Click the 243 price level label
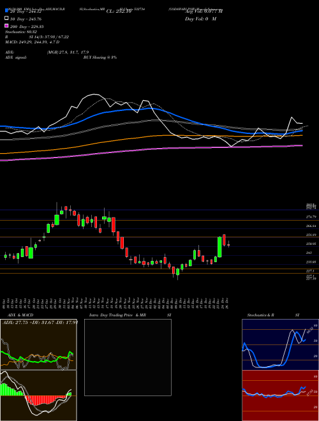Image resolution: width=319 pixels, height=421 pixels. point(309,253)
